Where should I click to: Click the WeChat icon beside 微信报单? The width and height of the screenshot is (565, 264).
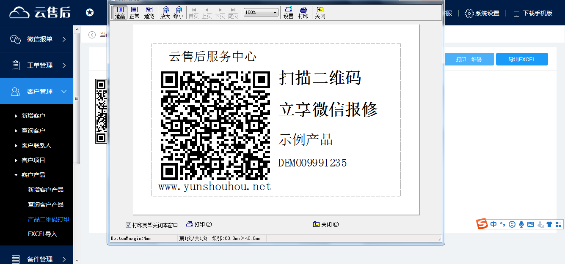pyautogui.click(x=16, y=39)
